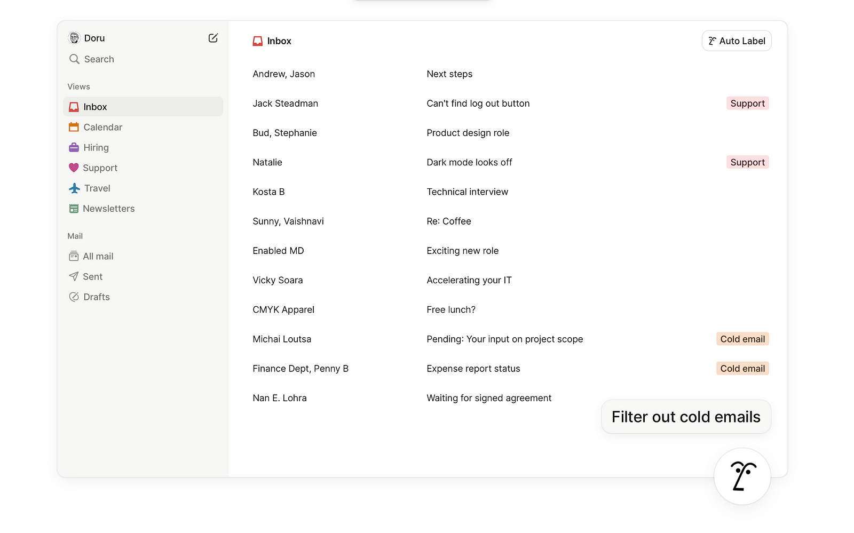Open the 'Free lunch?' email
The width and height of the screenshot is (854, 533).
coord(451,310)
